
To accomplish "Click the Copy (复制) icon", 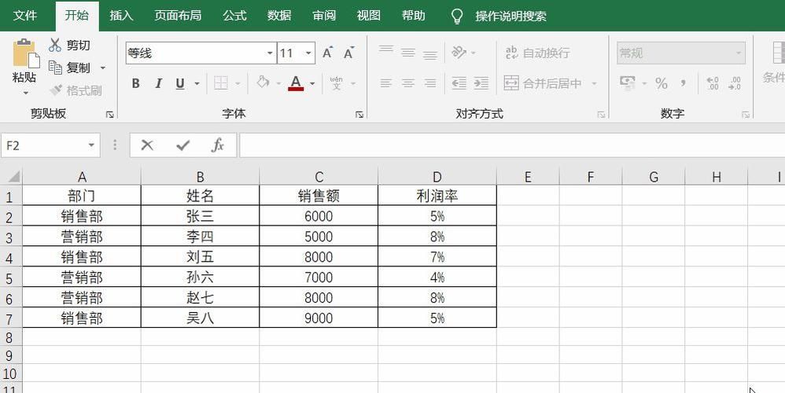I will 55,67.
